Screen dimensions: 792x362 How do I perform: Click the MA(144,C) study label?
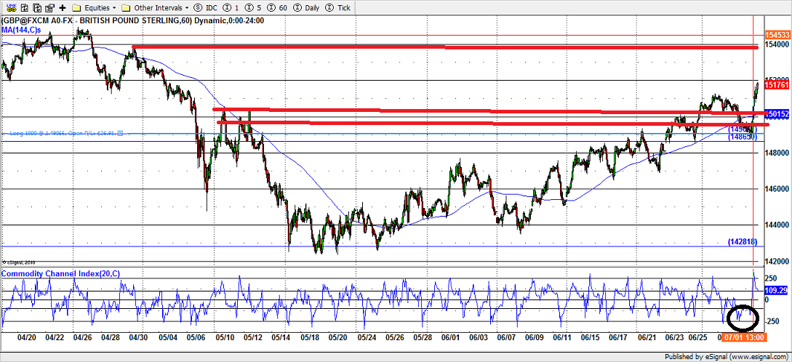pyautogui.click(x=25, y=29)
